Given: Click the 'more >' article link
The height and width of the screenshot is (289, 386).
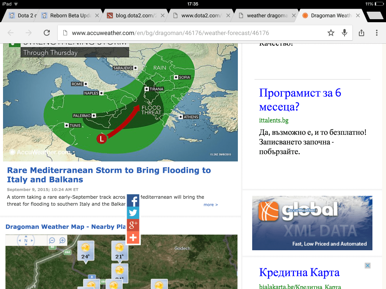Looking at the screenshot, I should click(211, 205).
